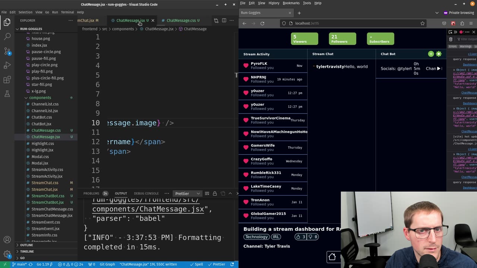Open Firefox application hamburger menu
Image resolution: width=477 pixels, height=268 pixels.
(471, 23)
